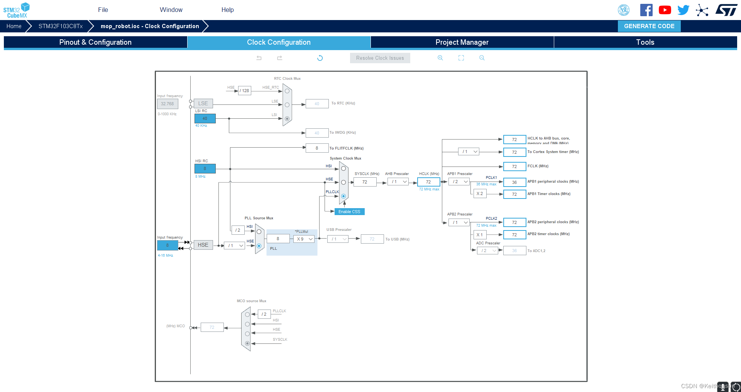Select HSE in MCO source Mux

247,334
